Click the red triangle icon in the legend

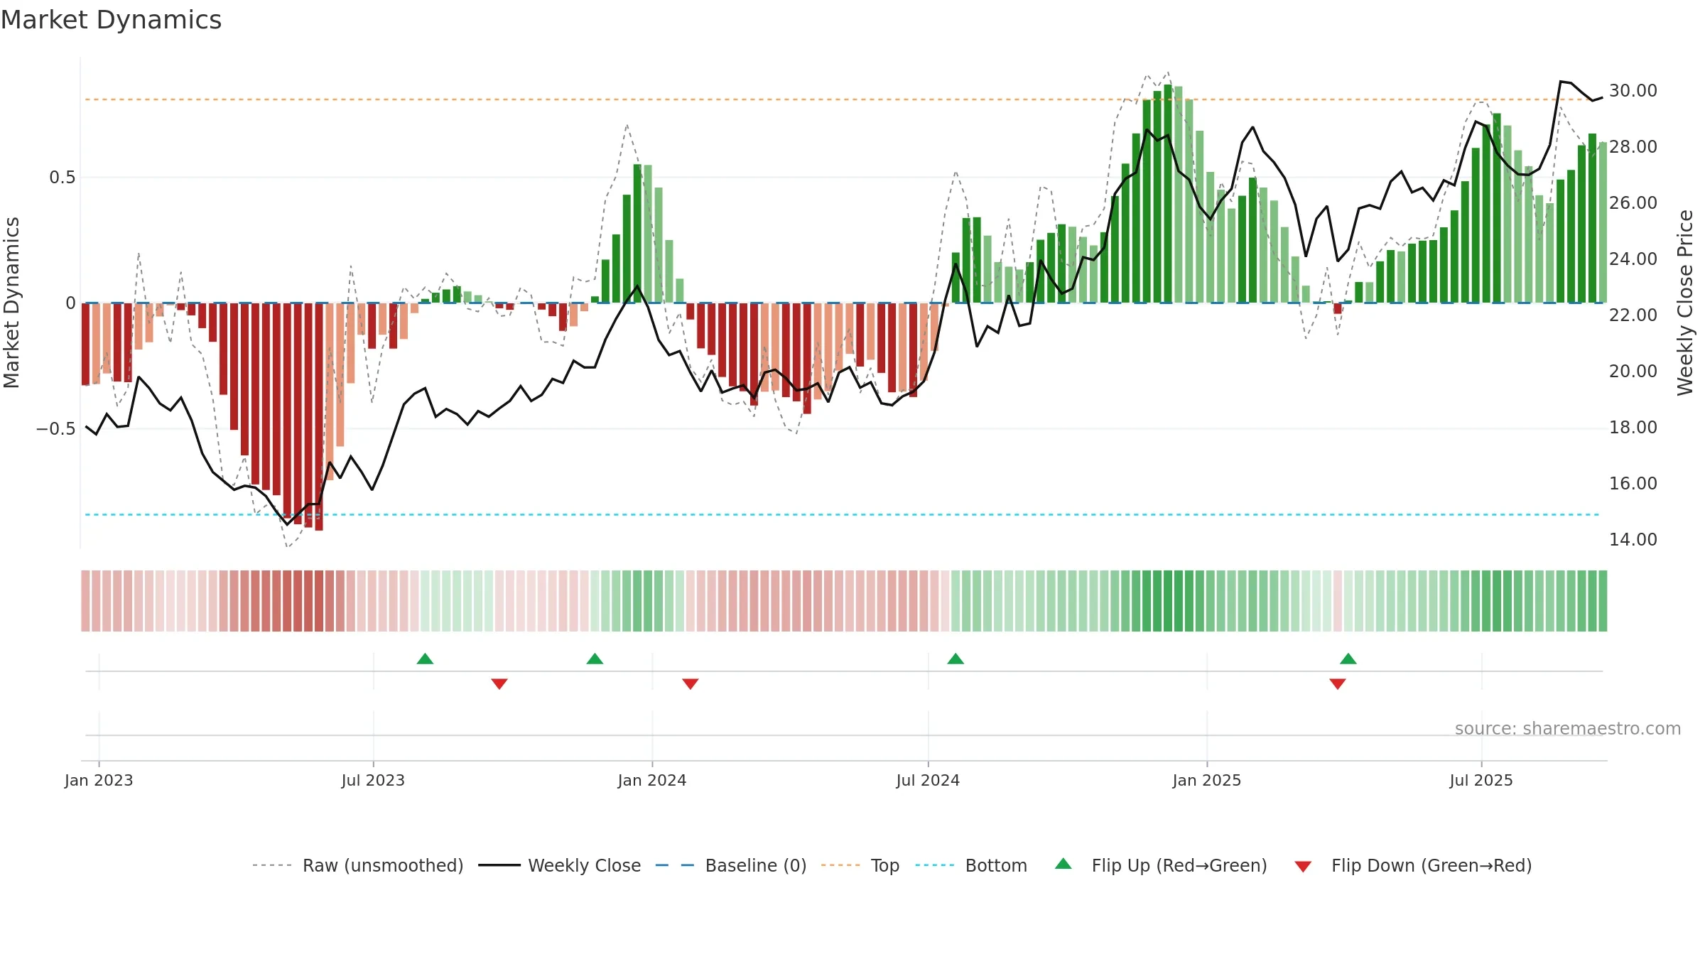[1303, 867]
